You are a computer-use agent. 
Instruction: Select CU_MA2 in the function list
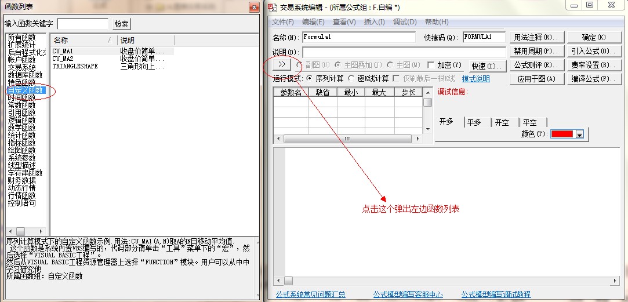[x=63, y=59]
